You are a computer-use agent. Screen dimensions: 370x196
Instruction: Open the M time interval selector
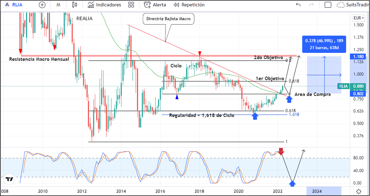coord(58,5)
